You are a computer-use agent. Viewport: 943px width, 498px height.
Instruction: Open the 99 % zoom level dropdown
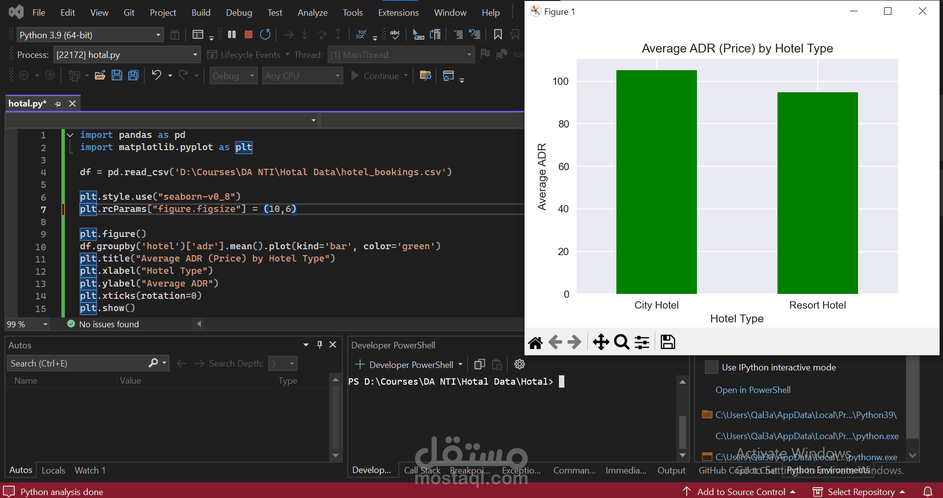pos(45,324)
